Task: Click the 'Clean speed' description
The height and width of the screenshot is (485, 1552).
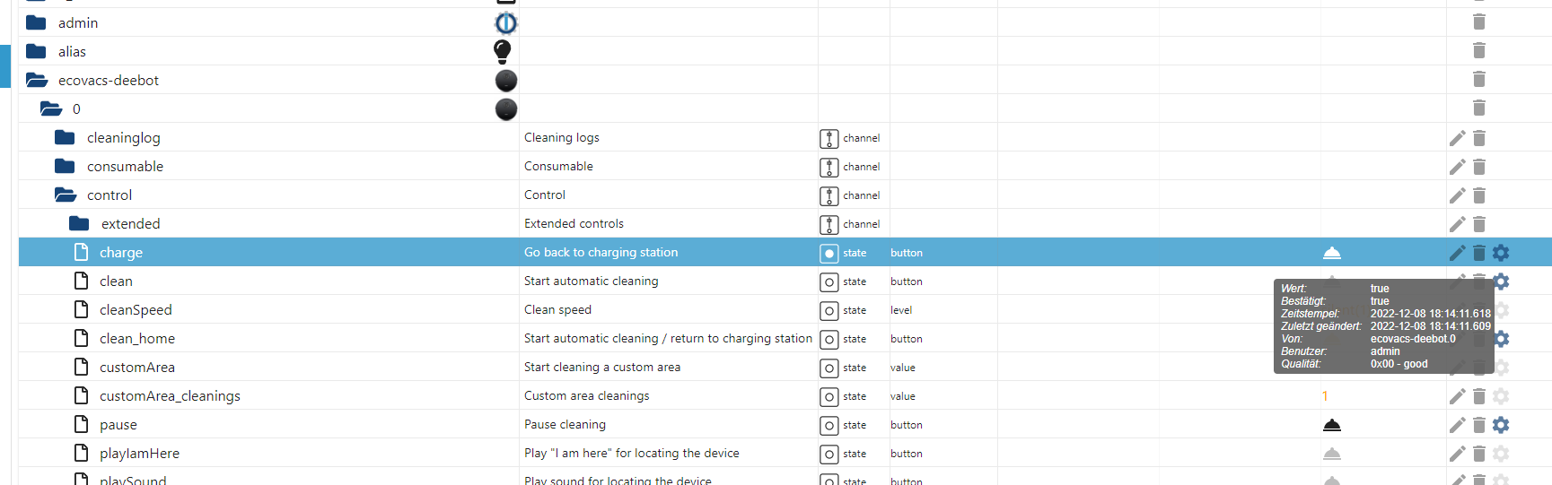Action: pyautogui.click(x=557, y=309)
